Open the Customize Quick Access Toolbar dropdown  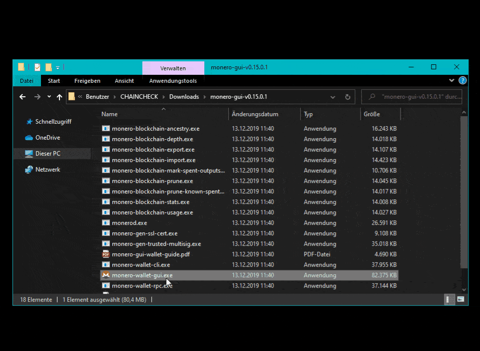pyautogui.click(x=57, y=67)
